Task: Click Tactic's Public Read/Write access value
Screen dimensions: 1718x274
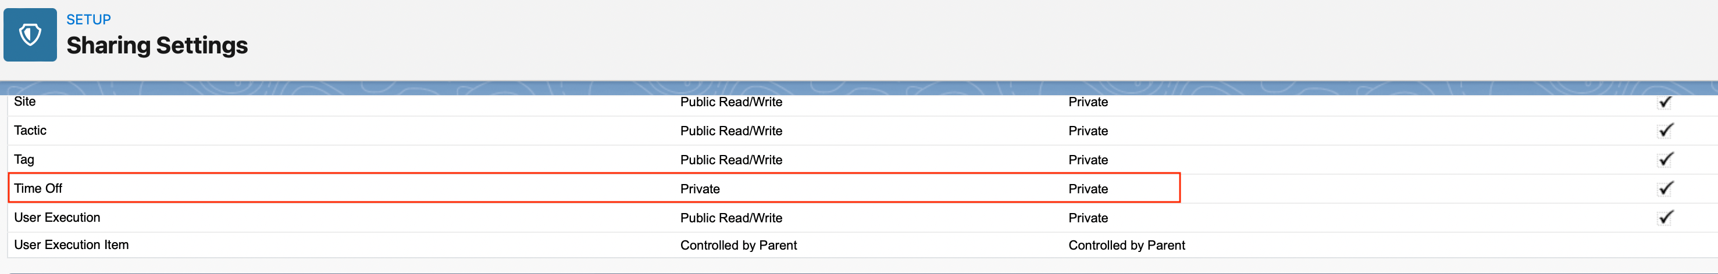Action: point(731,131)
